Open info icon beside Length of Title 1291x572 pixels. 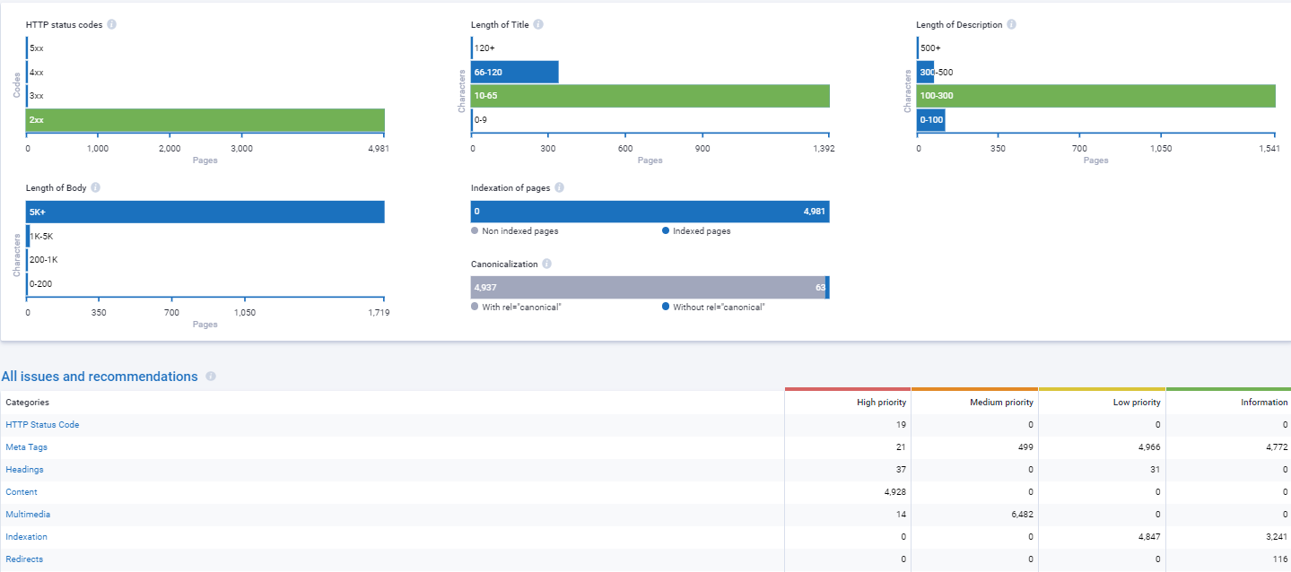click(x=538, y=24)
